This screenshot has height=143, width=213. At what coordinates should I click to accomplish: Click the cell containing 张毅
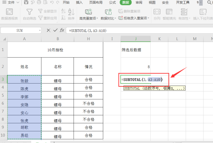pyautogui.click(x=24, y=79)
